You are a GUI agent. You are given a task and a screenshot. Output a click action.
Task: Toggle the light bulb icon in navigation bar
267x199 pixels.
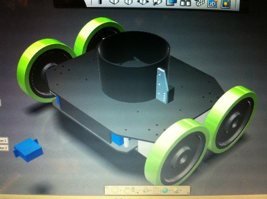coord(175,190)
